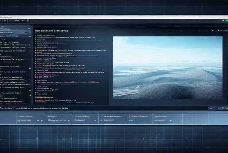Click the window title tab at the top left
Viewport: 228px width, 153px height.
click(x=7, y=17)
